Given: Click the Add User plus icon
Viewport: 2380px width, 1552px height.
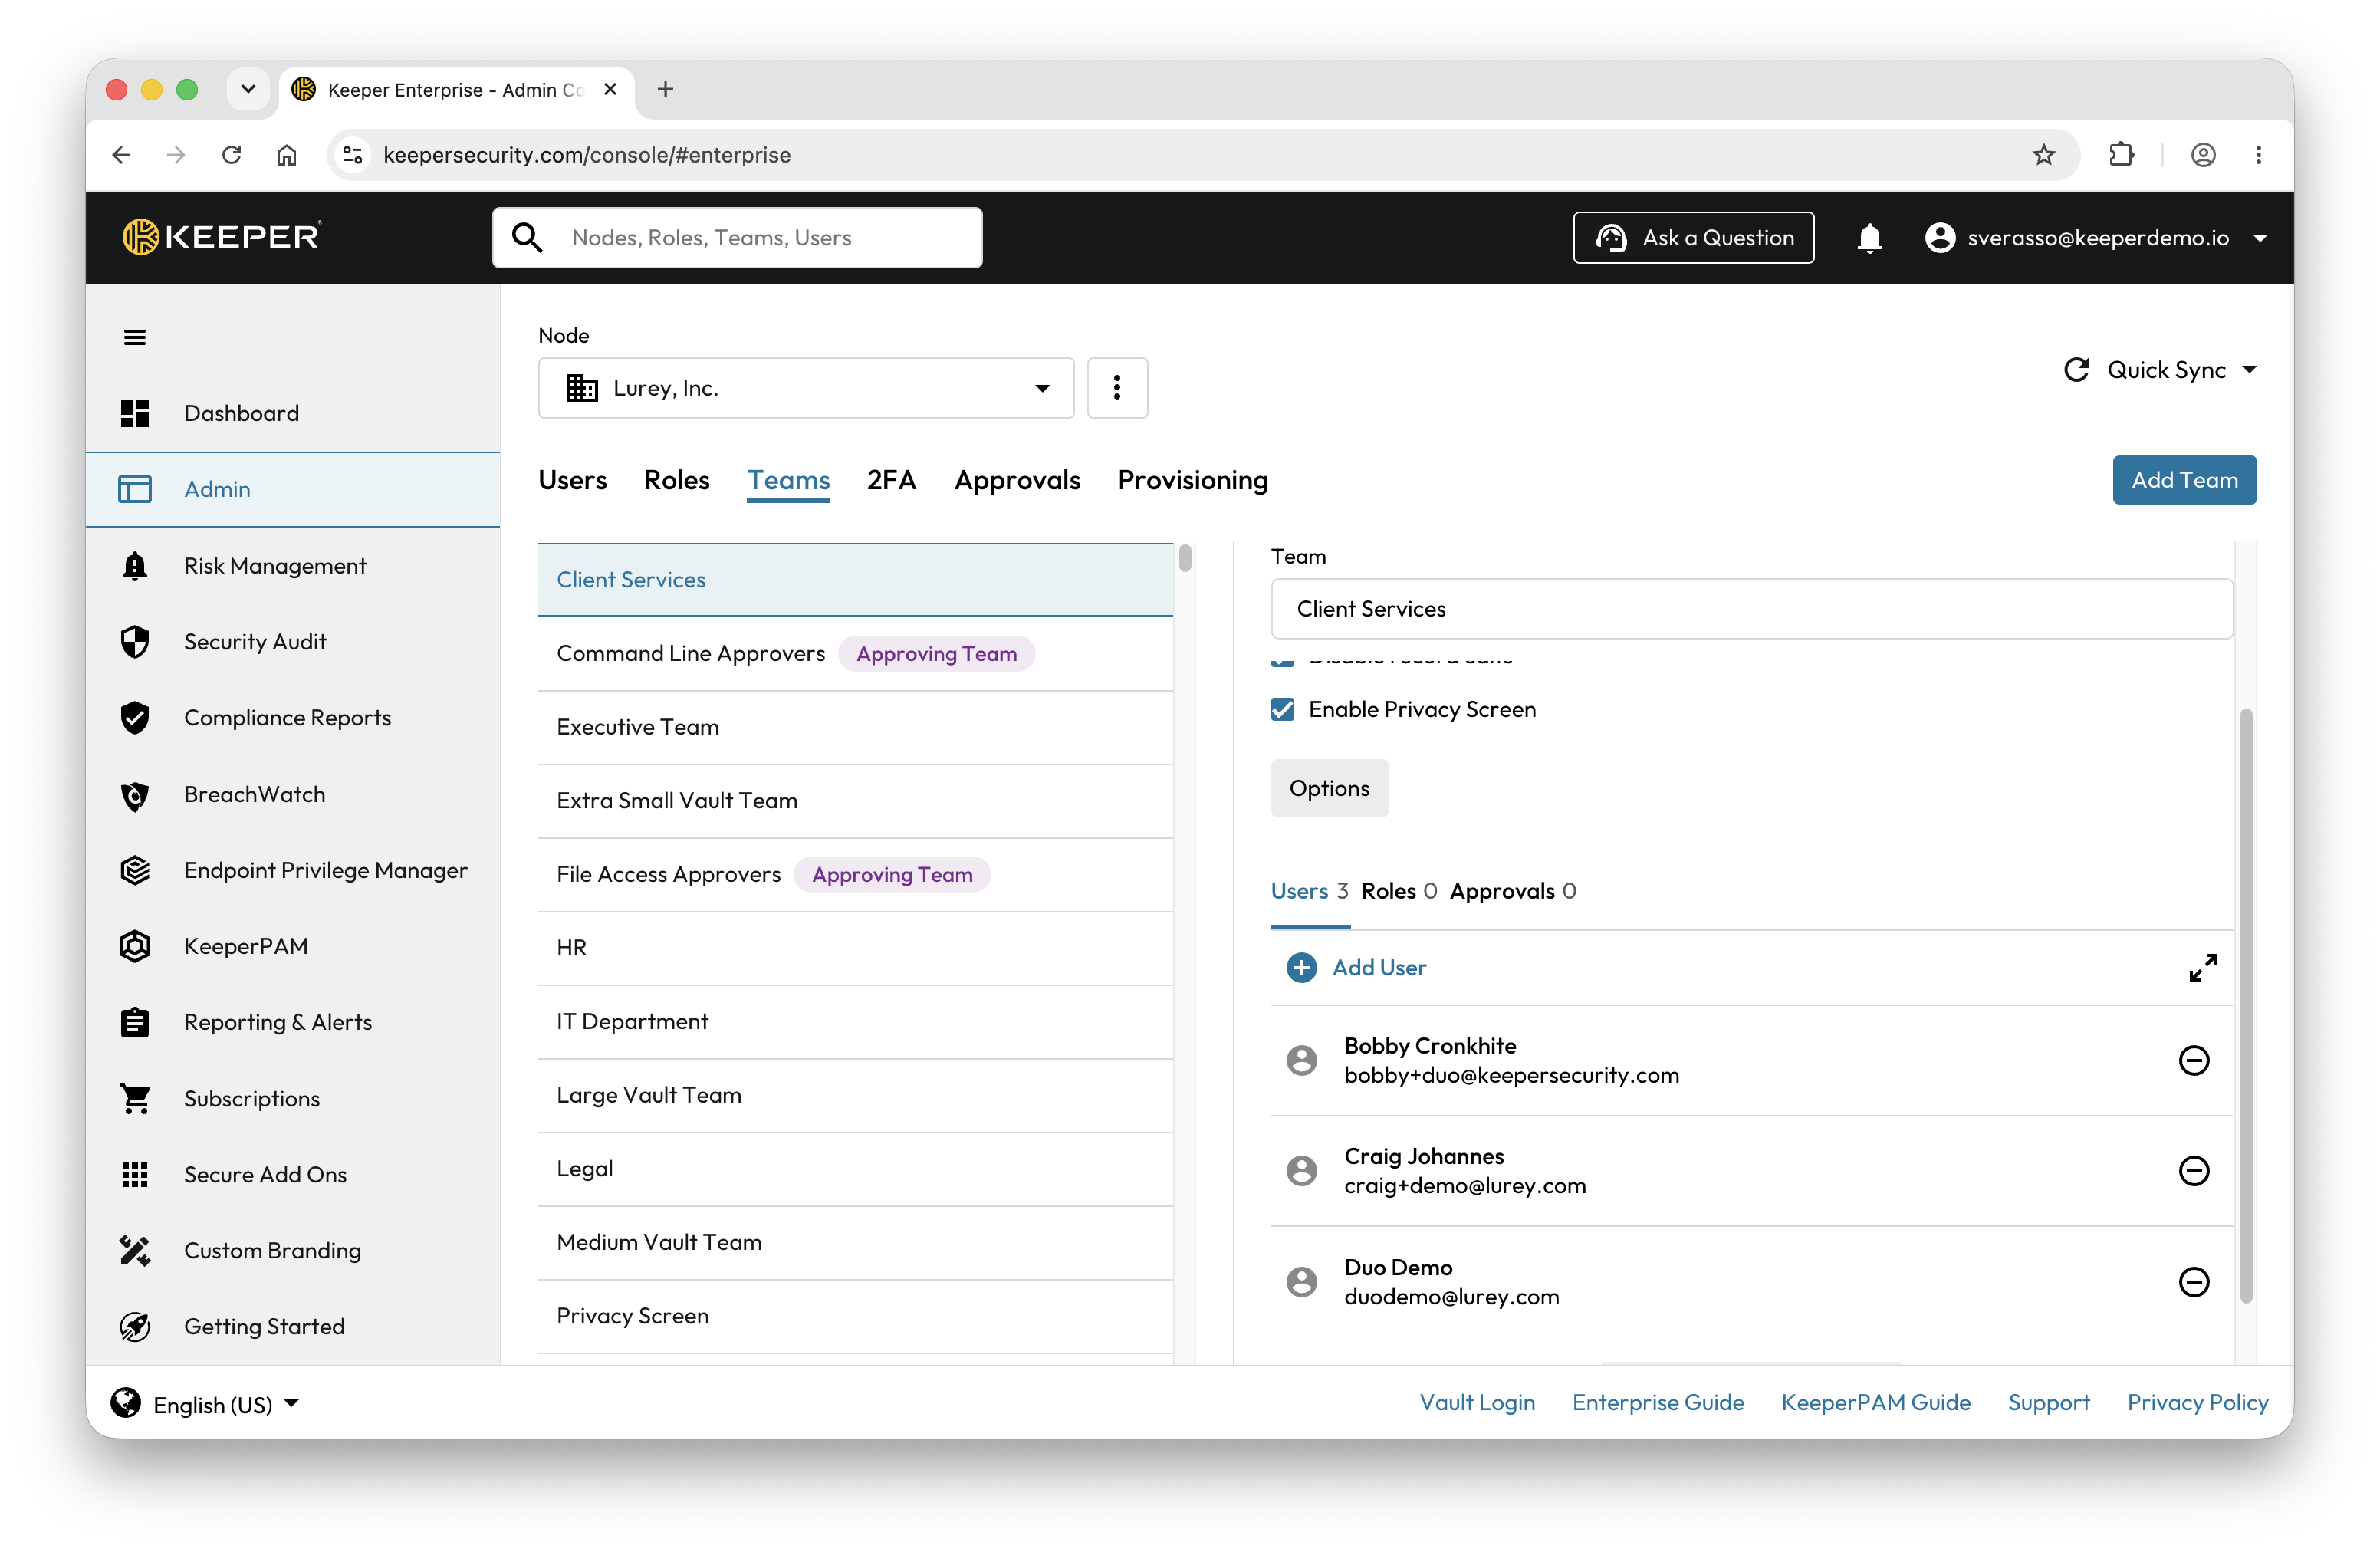Looking at the screenshot, I should (1301, 968).
